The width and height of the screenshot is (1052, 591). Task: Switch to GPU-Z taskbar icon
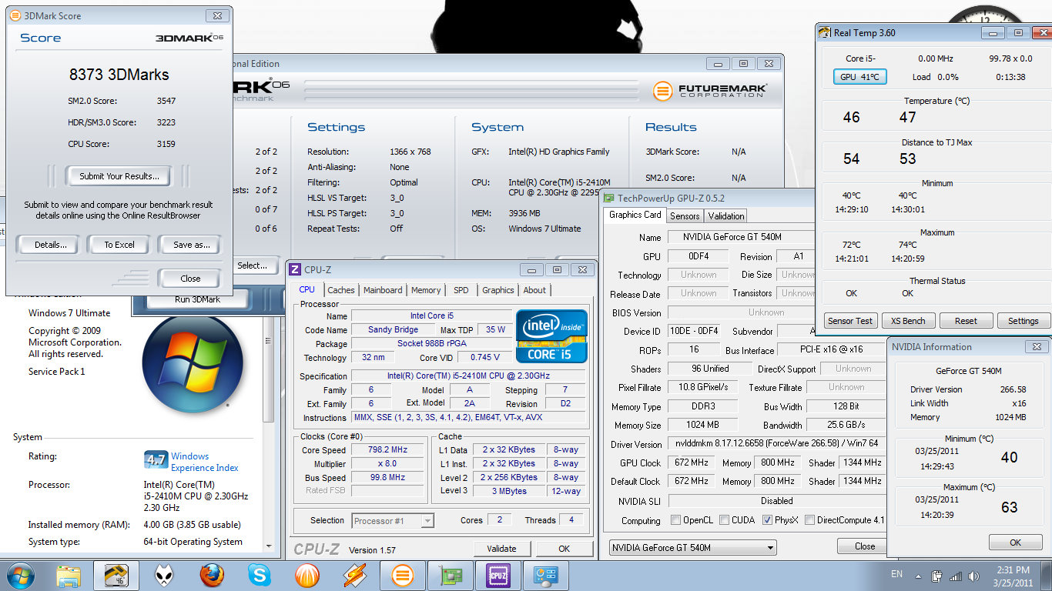(450, 576)
